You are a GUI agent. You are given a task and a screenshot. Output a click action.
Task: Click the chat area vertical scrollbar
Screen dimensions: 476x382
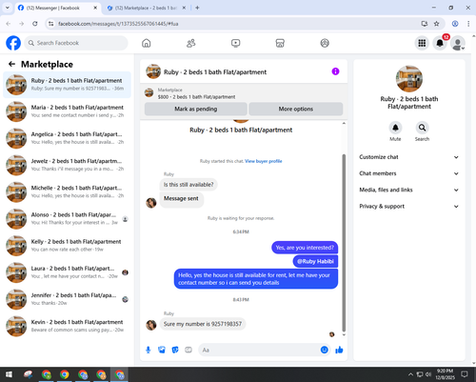click(x=344, y=243)
